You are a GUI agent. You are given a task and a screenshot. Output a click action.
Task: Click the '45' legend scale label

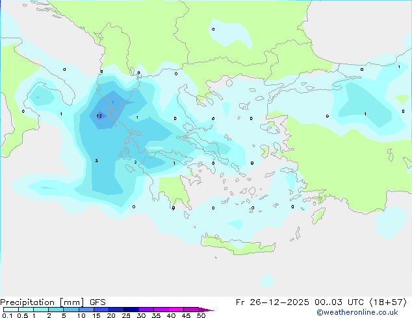(x=186, y=315)
